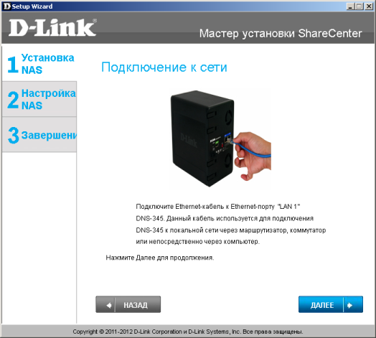Click the D icon in the title bar
The image size is (376, 338).
point(7,6)
